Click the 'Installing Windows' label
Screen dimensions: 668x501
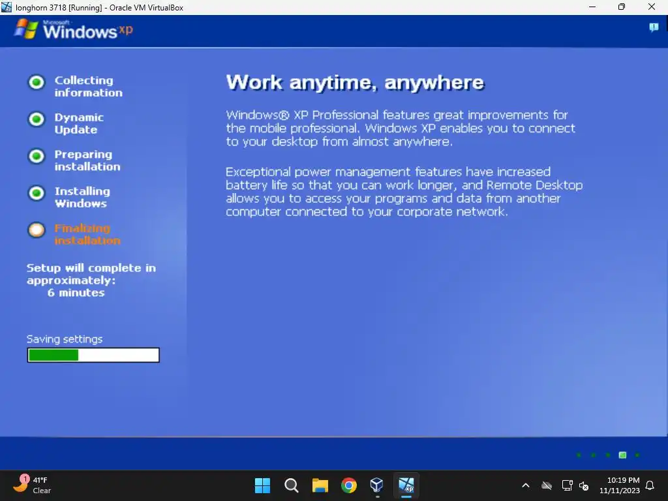(82, 197)
